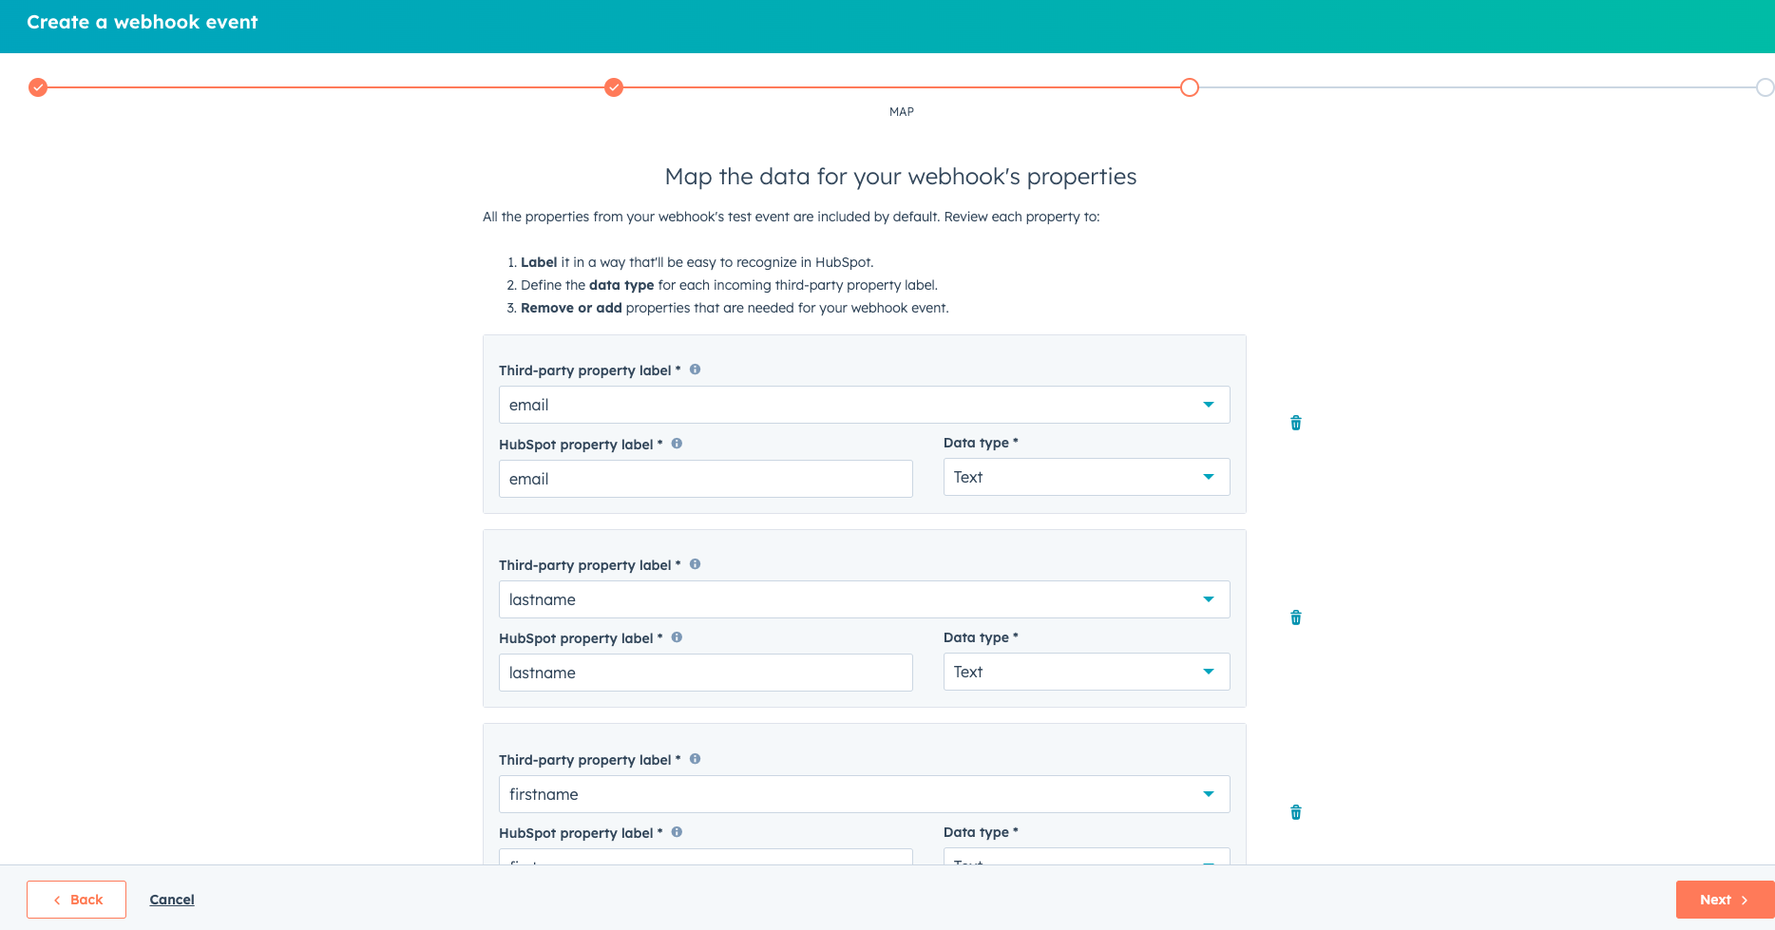The width and height of the screenshot is (1775, 930).
Task: Click info icon next to firstname HubSpot property label
Action: point(677,832)
